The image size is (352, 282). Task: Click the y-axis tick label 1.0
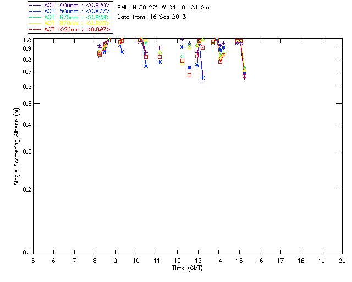click(27, 40)
